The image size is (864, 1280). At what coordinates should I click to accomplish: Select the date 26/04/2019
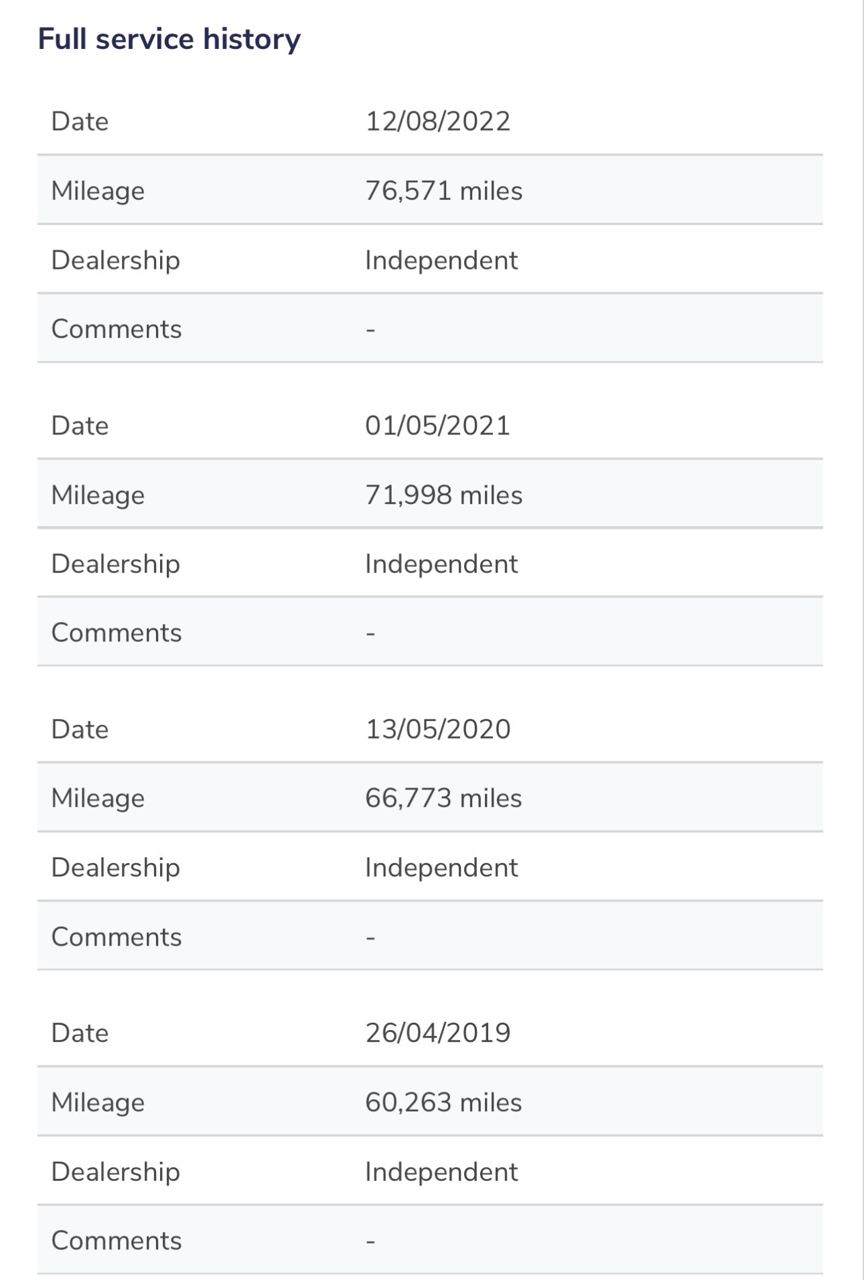point(438,1033)
